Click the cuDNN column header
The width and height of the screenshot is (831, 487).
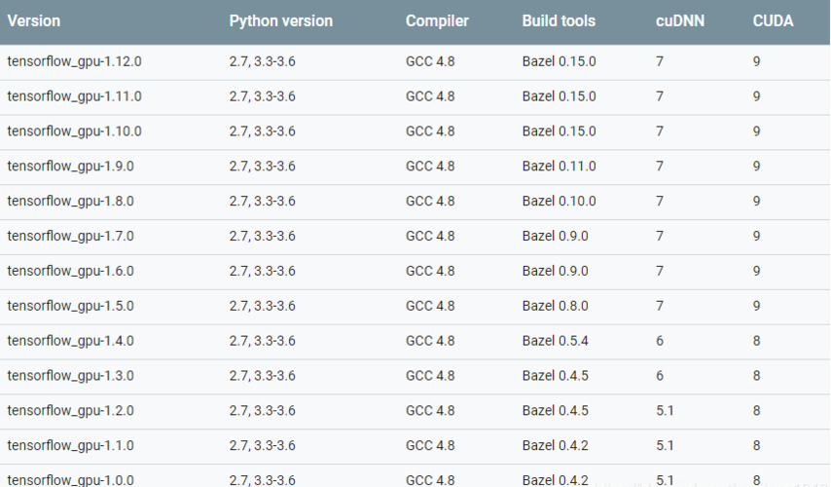tap(680, 21)
